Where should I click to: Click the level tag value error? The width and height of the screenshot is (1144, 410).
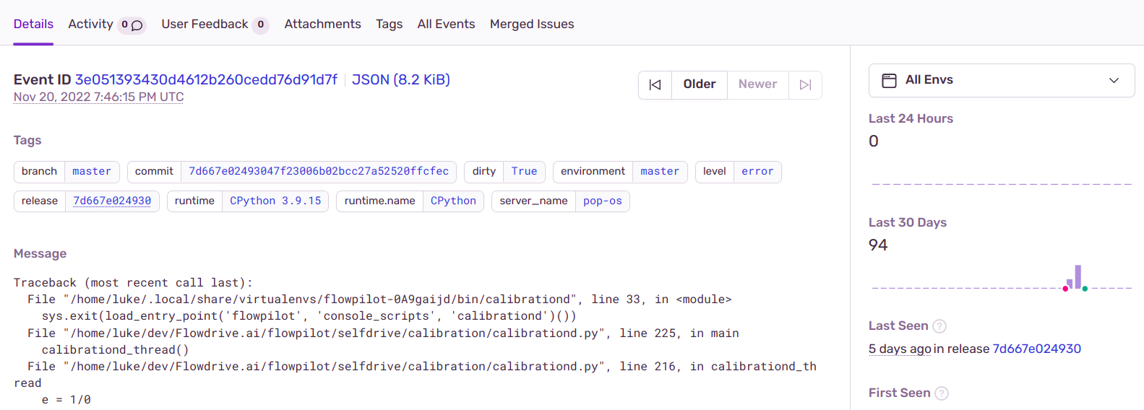tap(757, 171)
